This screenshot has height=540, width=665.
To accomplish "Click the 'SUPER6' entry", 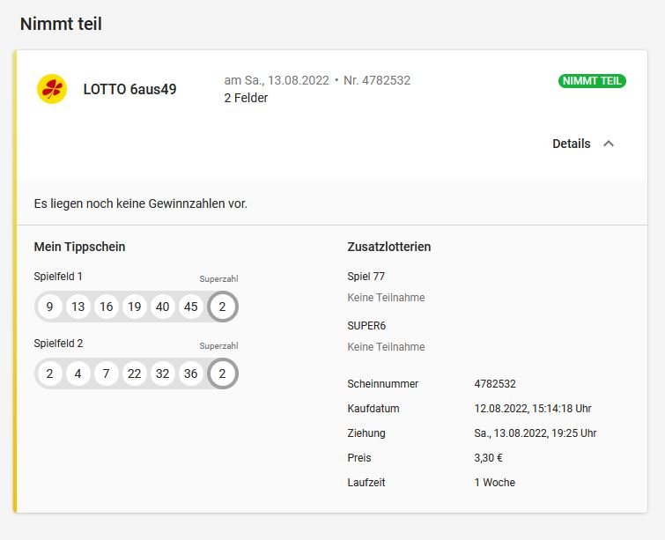I will (366, 326).
